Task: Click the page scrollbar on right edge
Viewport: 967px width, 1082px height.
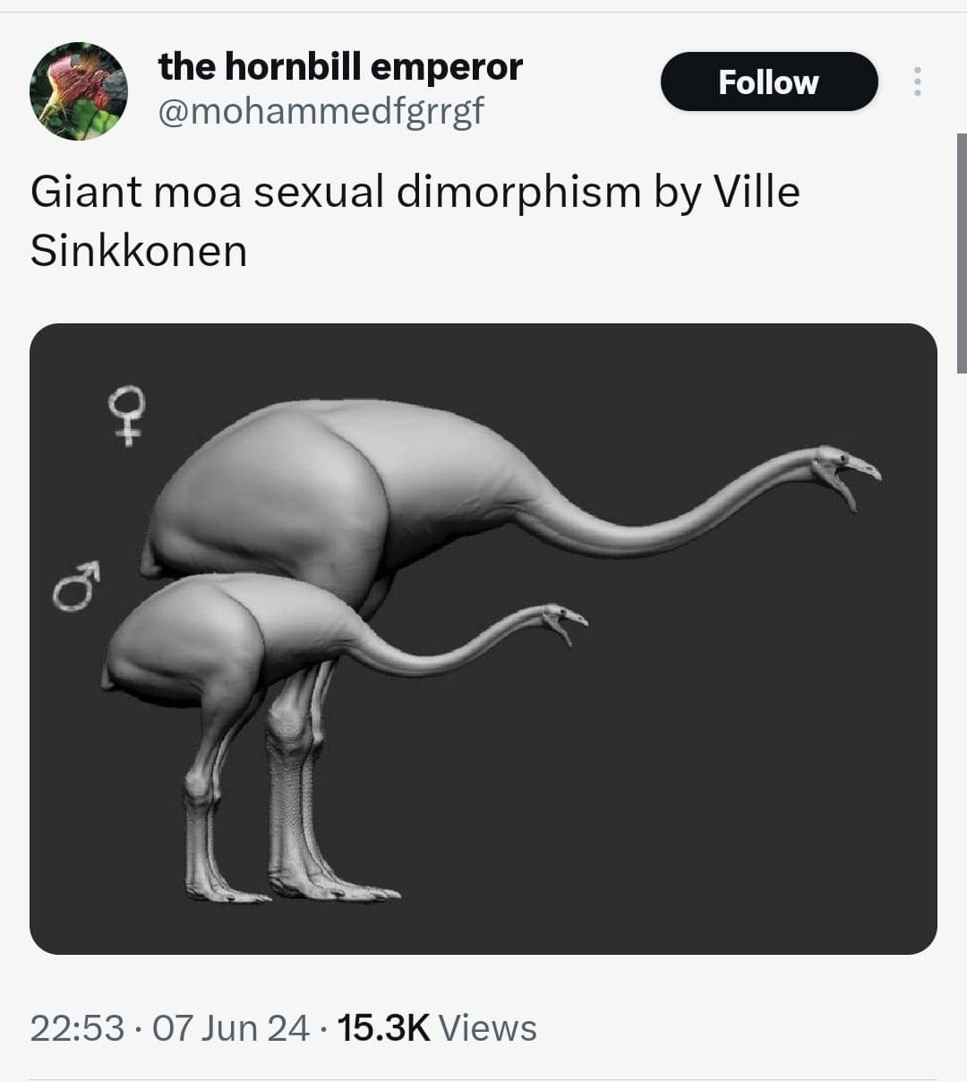Action: point(962,253)
